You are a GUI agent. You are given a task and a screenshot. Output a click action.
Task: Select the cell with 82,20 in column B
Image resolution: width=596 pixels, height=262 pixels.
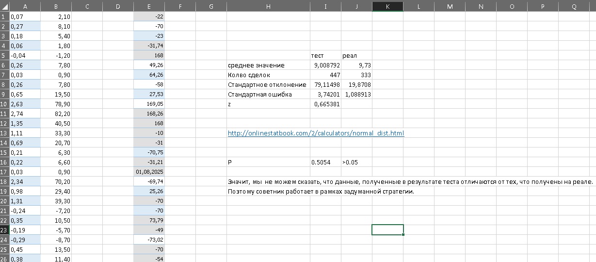(56, 114)
